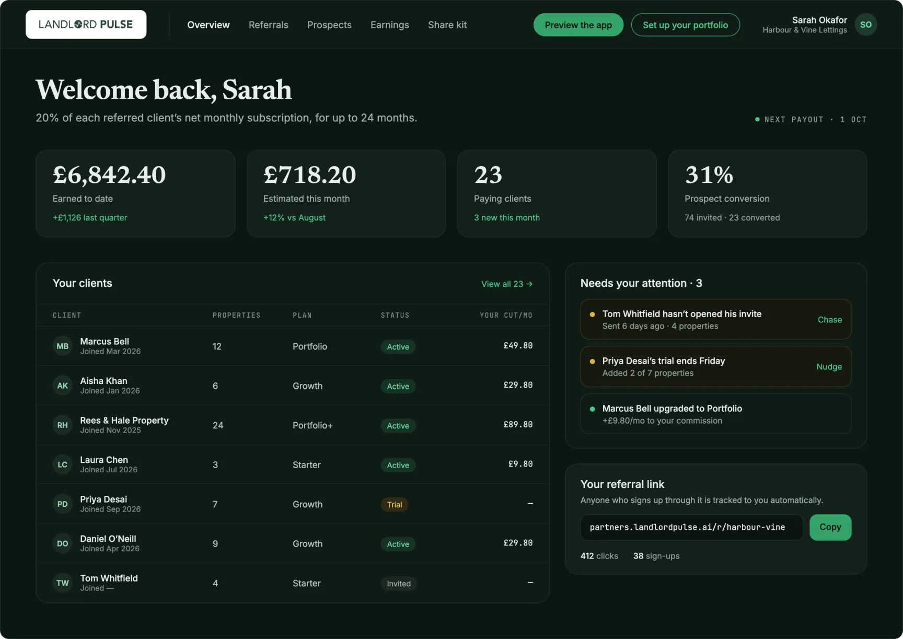The width and height of the screenshot is (903, 639).
Task: Open the Prospect conversion card
Action: [x=767, y=193]
